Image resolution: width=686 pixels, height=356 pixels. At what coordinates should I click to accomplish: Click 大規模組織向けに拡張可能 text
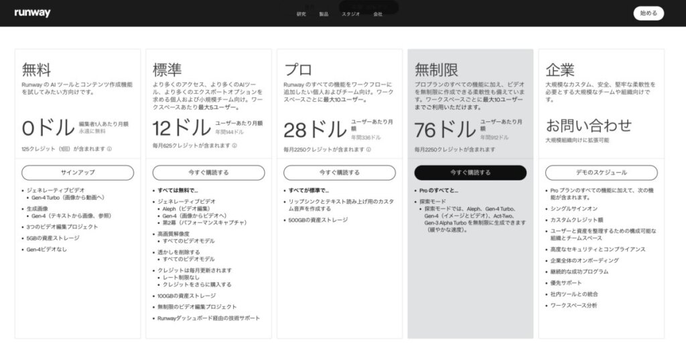coord(577,140)
